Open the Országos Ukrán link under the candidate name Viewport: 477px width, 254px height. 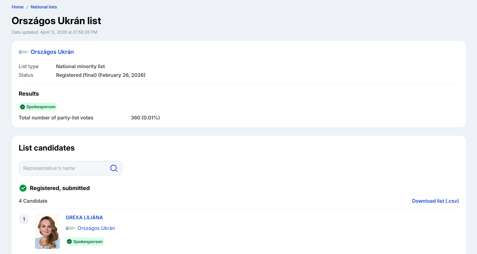coord(96,228)
